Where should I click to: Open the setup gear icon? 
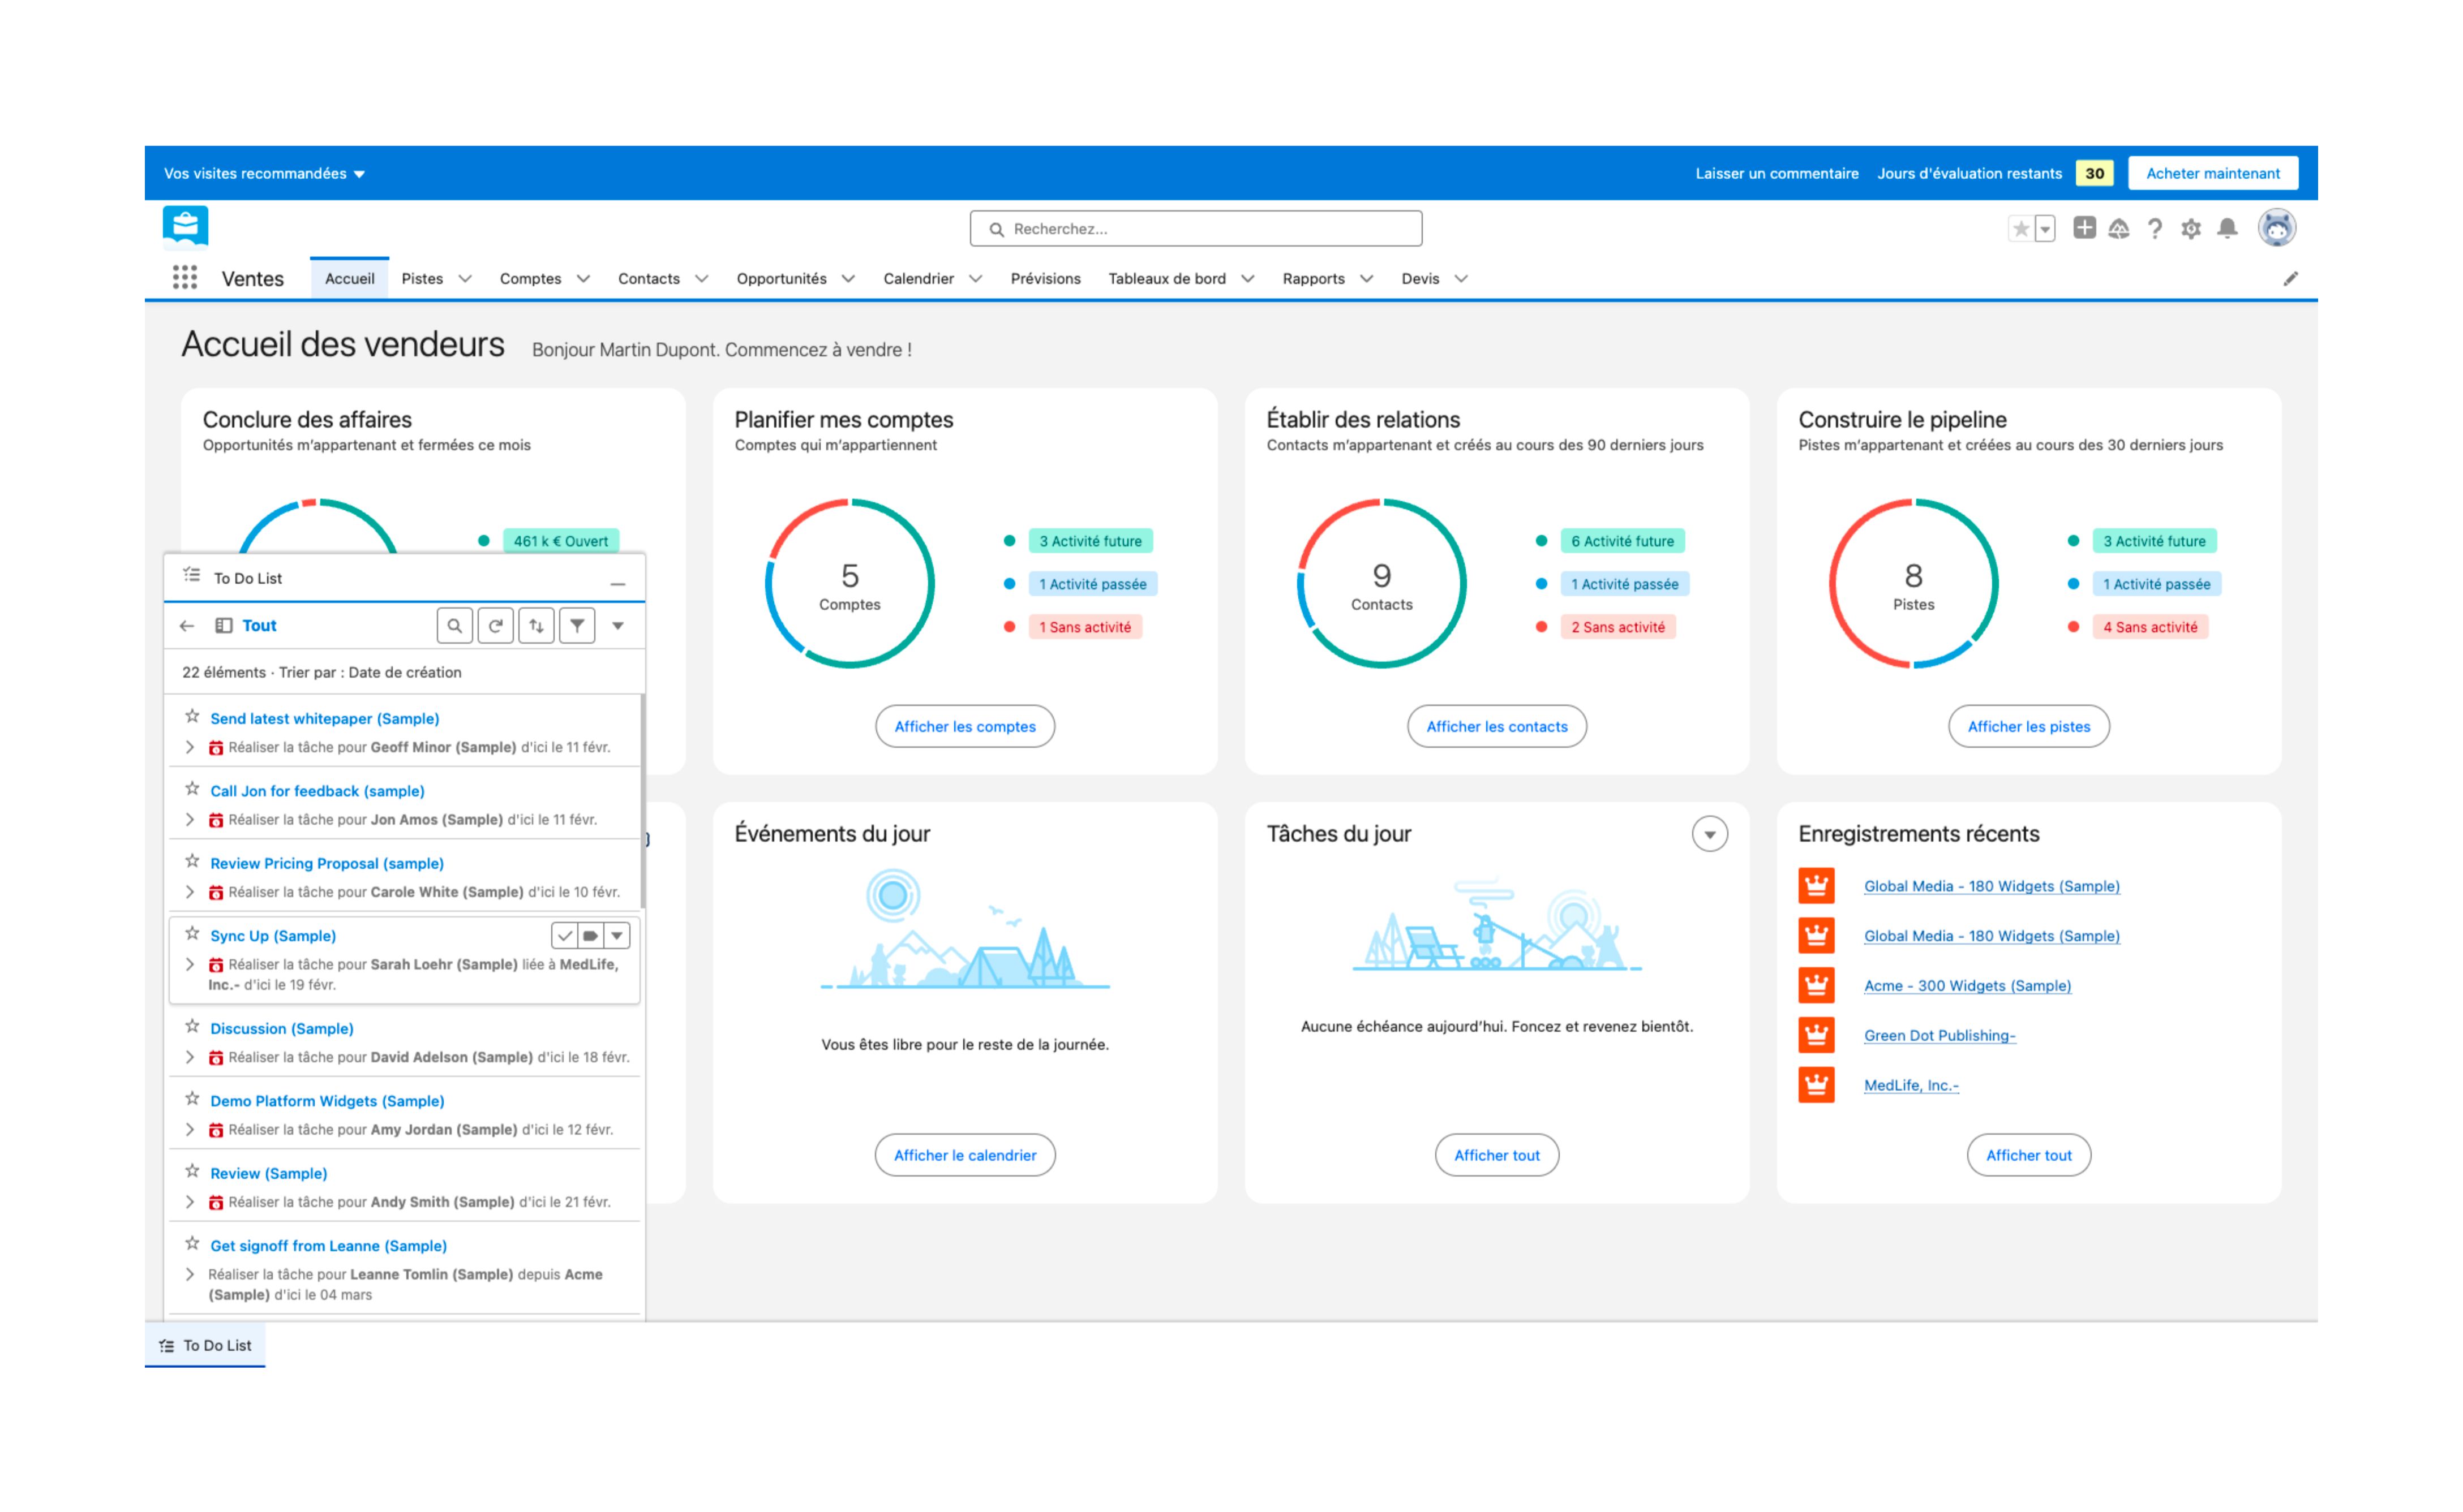[x=2191, y=229]
